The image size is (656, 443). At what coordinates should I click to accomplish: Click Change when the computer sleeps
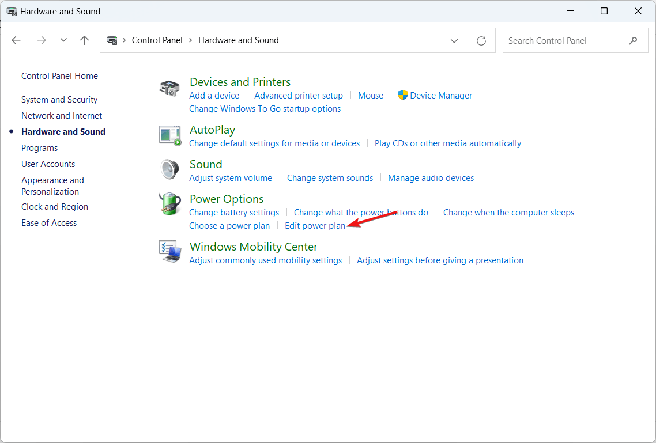pyautogui.click(x=509, y=213)
